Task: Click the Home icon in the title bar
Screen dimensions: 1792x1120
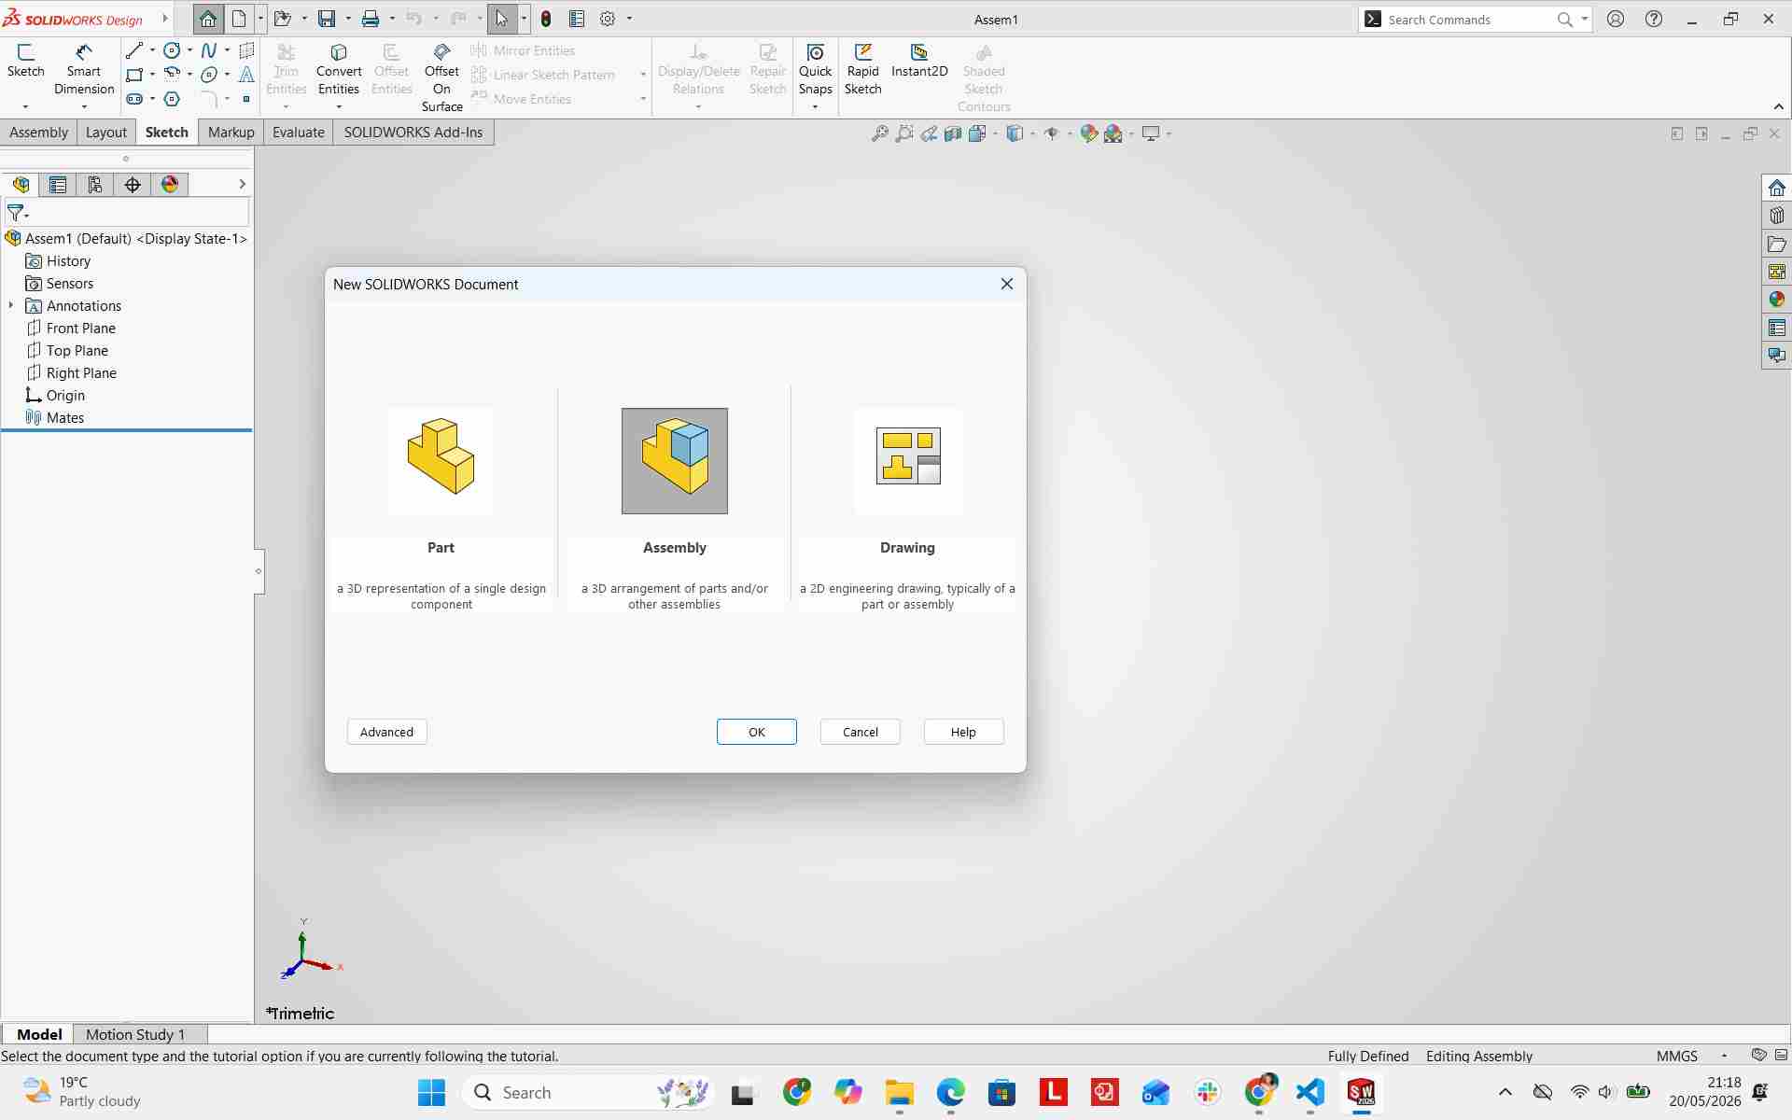Action: pyautogui.click(x=208, y=19)
